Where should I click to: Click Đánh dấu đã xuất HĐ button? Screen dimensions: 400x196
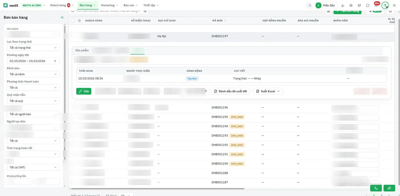230,91
